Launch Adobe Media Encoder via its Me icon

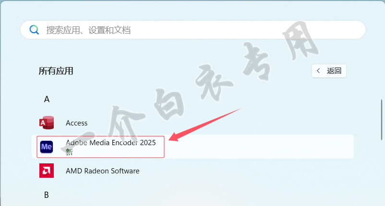47,147
